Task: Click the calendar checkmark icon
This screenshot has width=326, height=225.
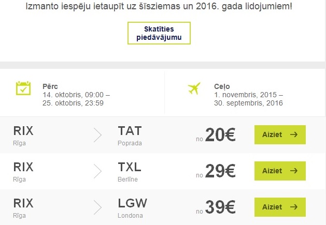Action: pyautogui.click(x=23, y=88)
